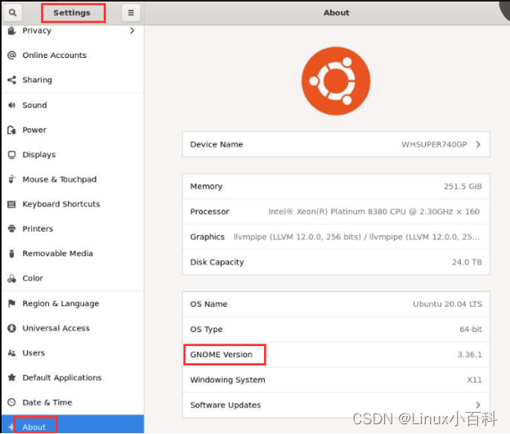Open Device Name chevron to rename

click(x=478, y=144)
